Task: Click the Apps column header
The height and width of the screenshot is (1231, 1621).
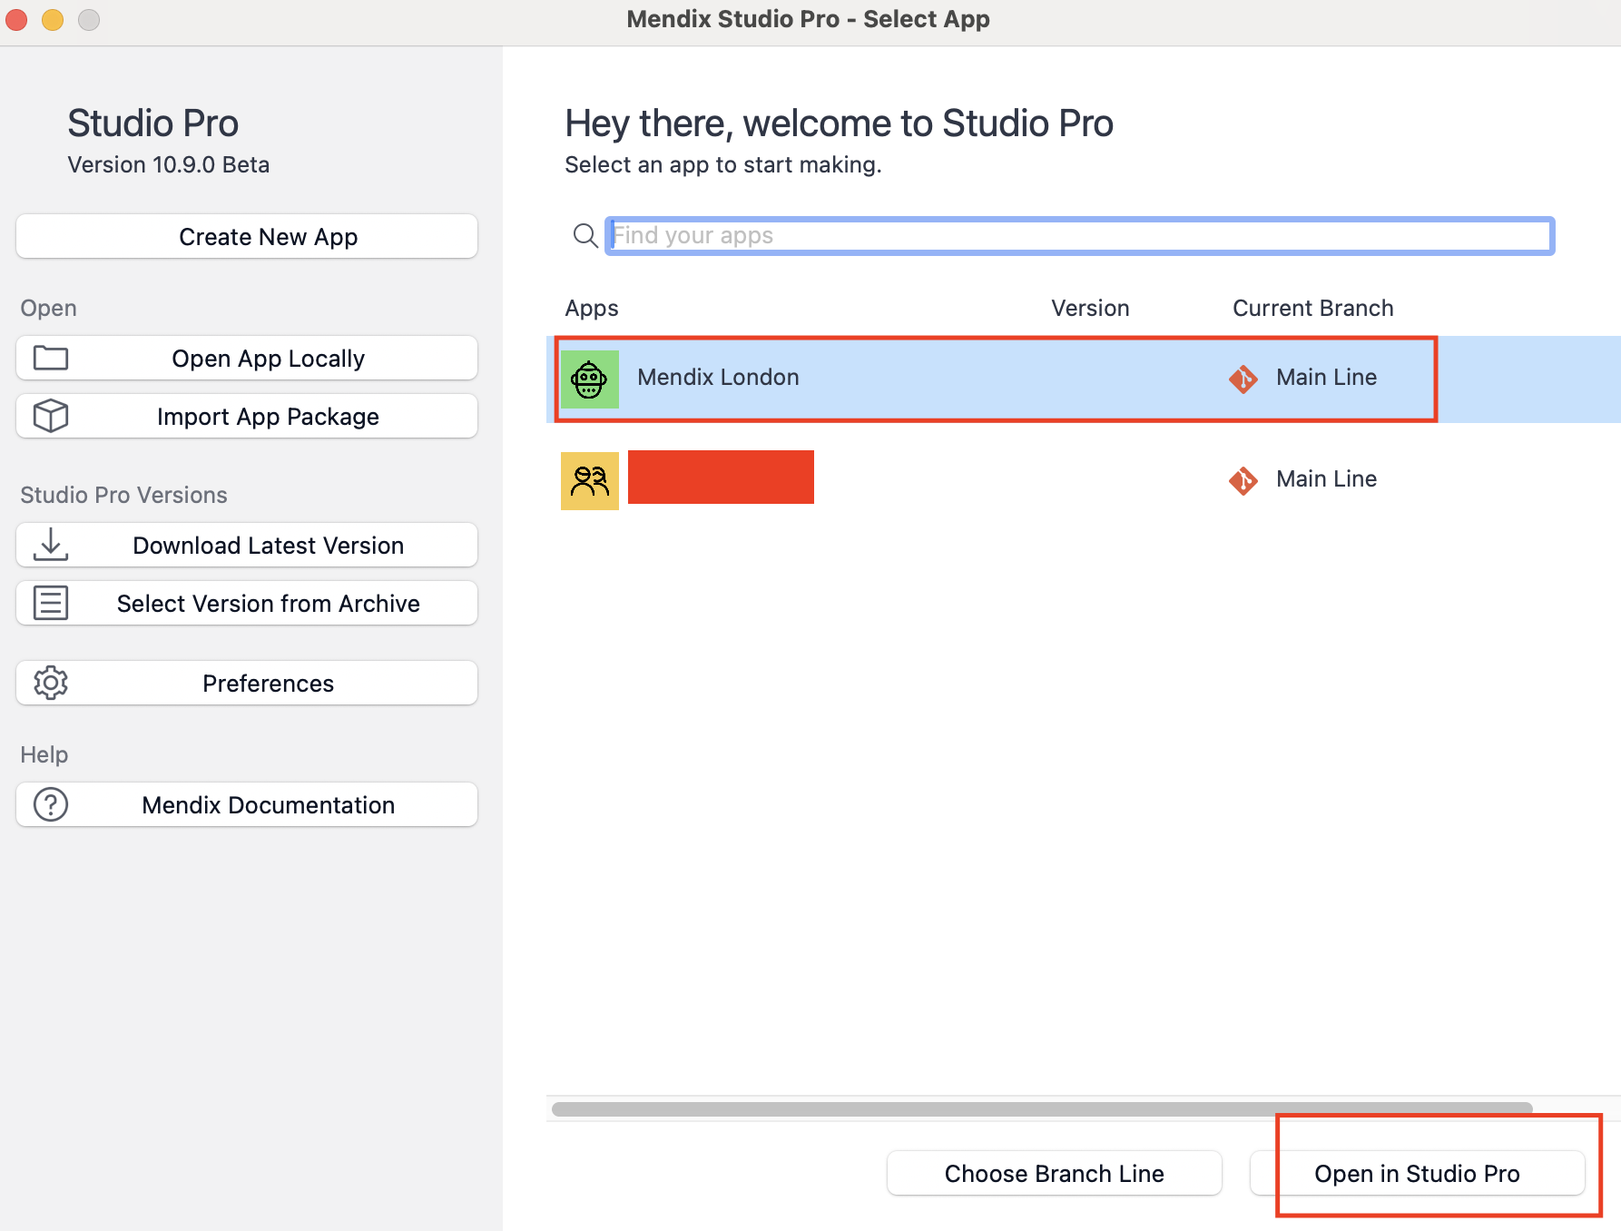Action: coord(592,309)
